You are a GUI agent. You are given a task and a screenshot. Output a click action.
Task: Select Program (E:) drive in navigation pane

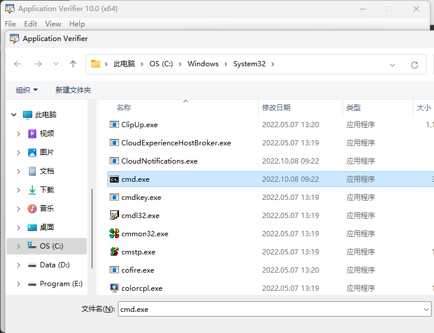pyautogui.click(x=61, y=284)
